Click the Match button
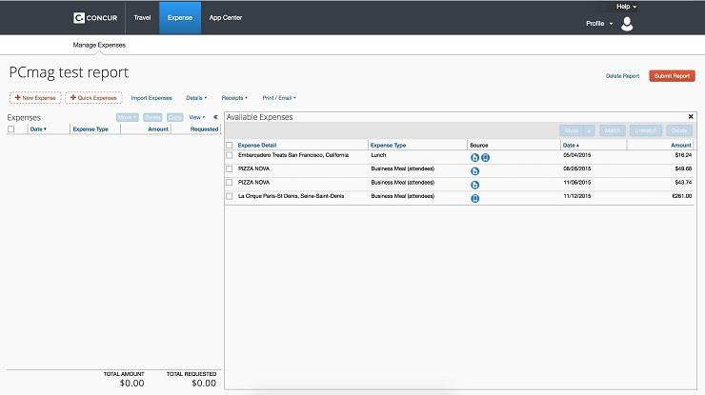 click(613, 130)
